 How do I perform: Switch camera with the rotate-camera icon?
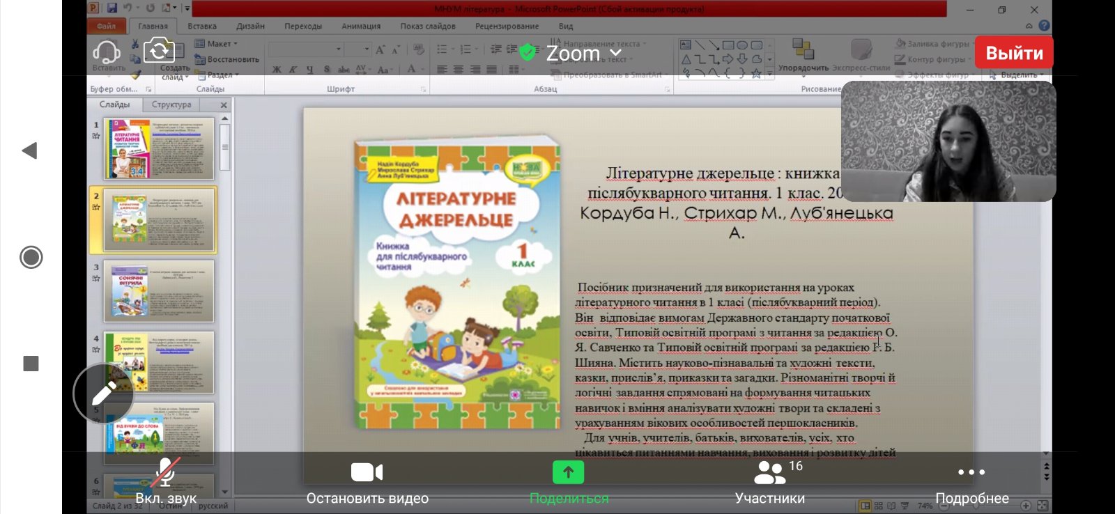pos(159,50)
